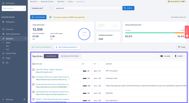Click the Pages icon in sidebar

click(3, 58)
